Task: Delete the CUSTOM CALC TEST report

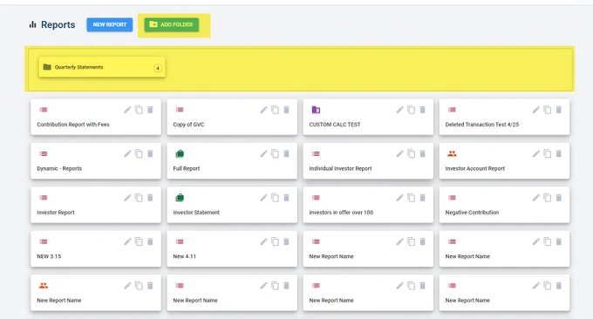Action: pos(422,110)
